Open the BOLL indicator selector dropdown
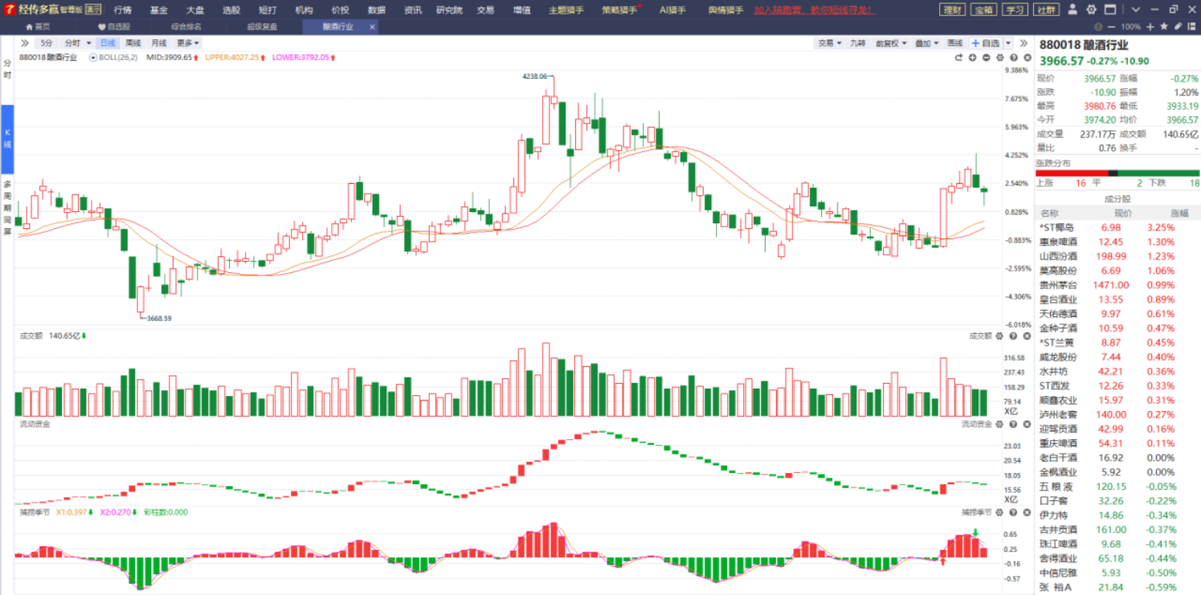The image size is (1201, 595). point(93,58)
